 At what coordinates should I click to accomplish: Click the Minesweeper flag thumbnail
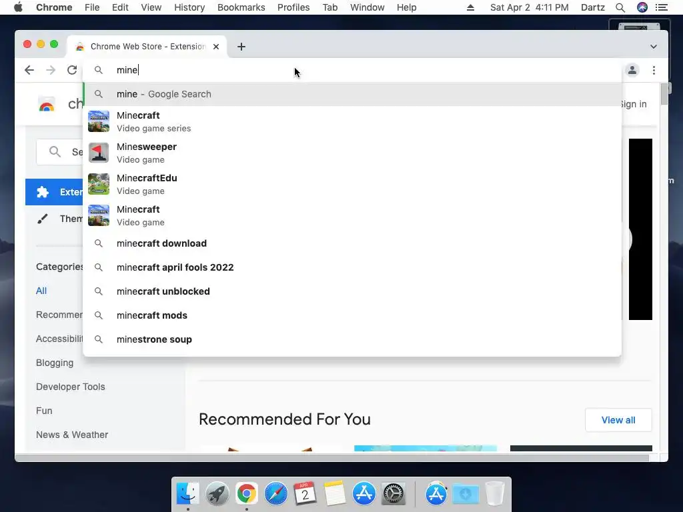coord(99,153)
